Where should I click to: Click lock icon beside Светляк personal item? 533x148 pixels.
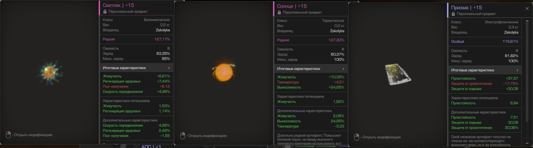(x=105, y=11)
